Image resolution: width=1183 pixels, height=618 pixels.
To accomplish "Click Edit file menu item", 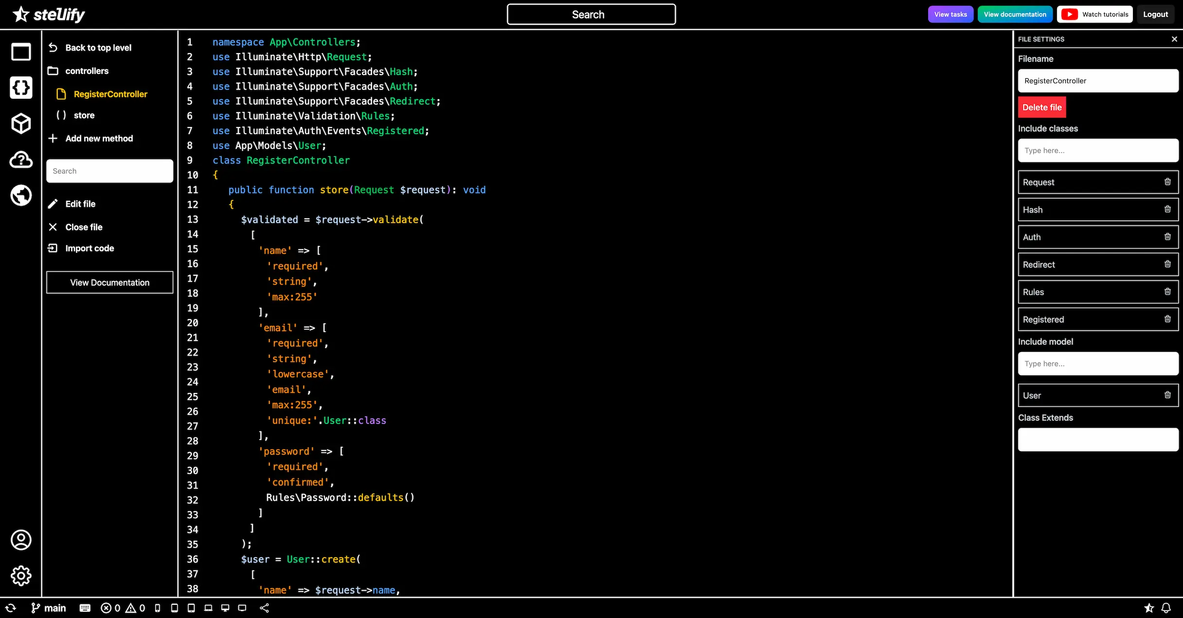I will [80, 204].
